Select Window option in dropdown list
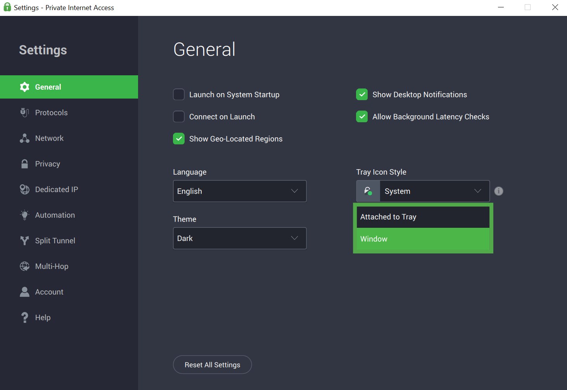Image resolution: width=567 pixels, height=390 pixels. [423, 239]
